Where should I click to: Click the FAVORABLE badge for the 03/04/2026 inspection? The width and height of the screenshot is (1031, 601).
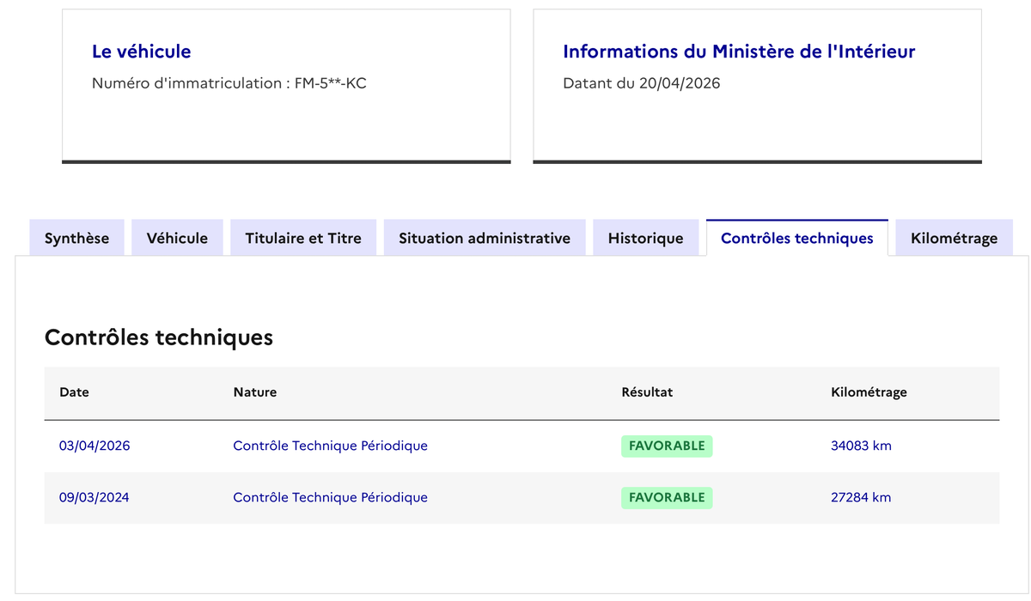[x=667, y=446]
